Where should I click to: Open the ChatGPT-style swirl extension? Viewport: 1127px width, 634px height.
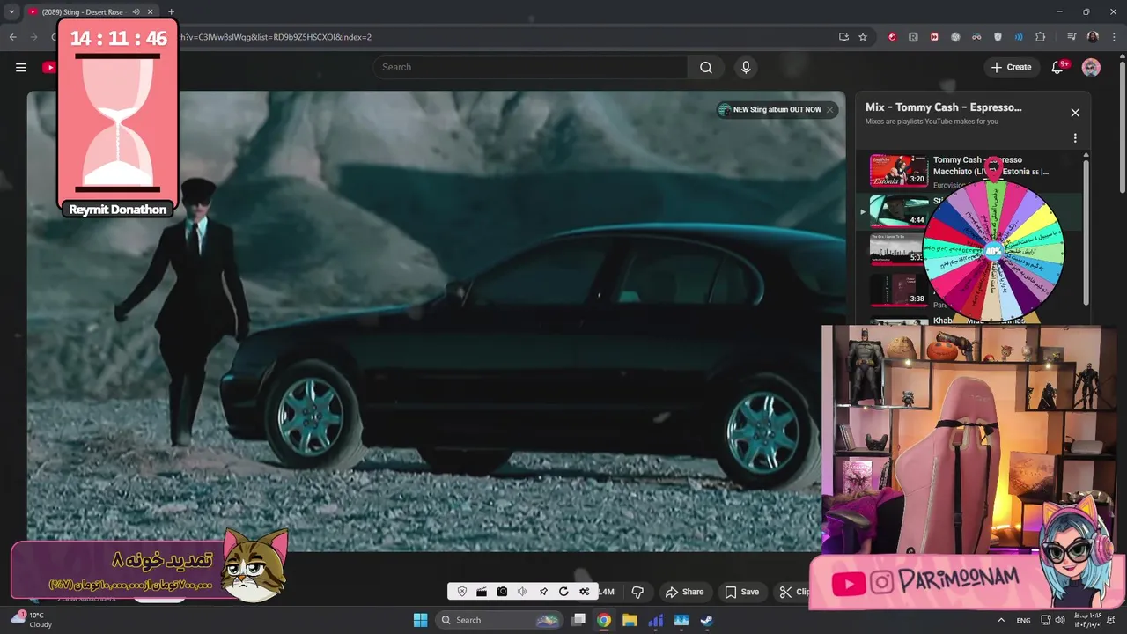[955, 37]
